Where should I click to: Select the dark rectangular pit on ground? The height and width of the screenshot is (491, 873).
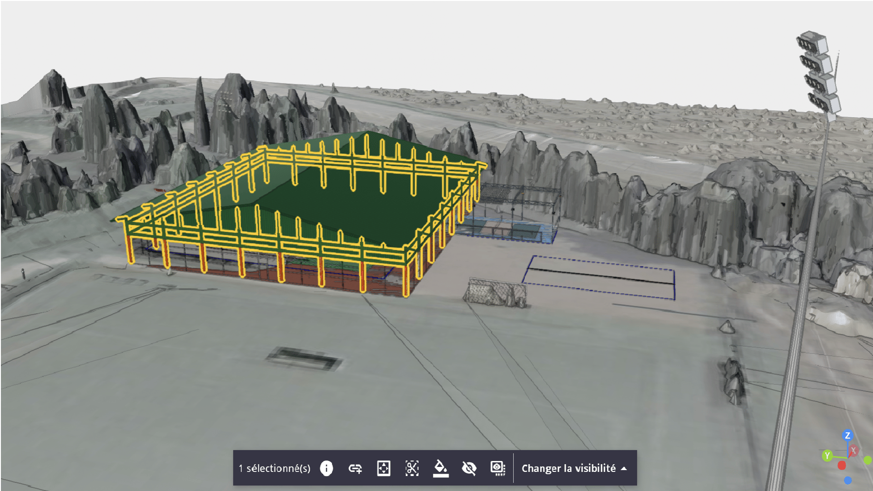[304, 358]
